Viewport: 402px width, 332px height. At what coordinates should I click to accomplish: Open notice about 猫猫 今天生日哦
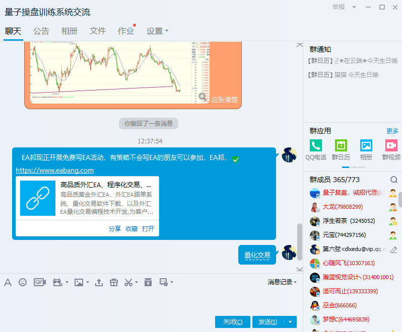pos(343,75)
